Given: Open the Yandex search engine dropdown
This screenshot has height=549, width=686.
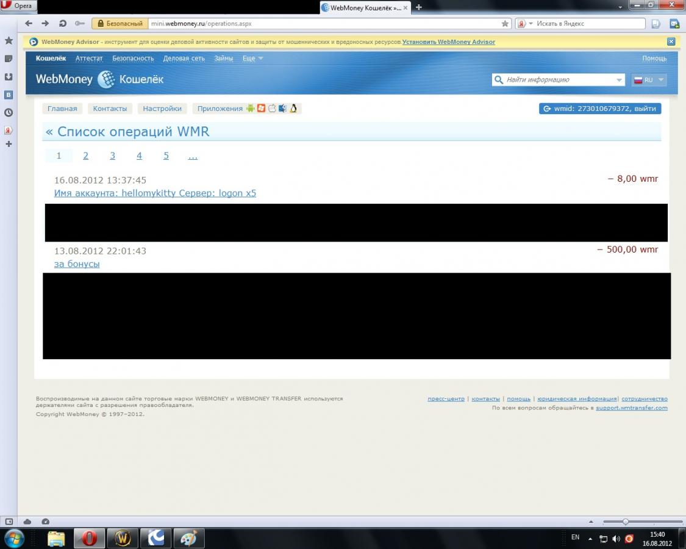Looking at the screenshot, I should click(x=525, y=24).
